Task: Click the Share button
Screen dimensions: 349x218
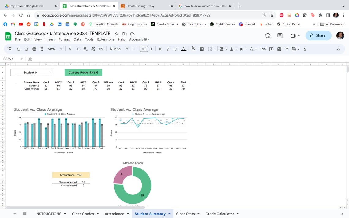Action: [318, 35]
